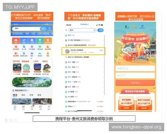This screenshot has height=134, width=167.
Task: Switch to the 住宿 tab
Action: point(31,95)
